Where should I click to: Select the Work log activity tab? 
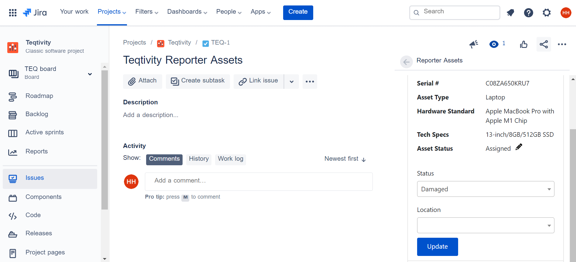point(231,160)
